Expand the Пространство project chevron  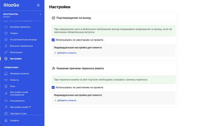tap(40, 14)
